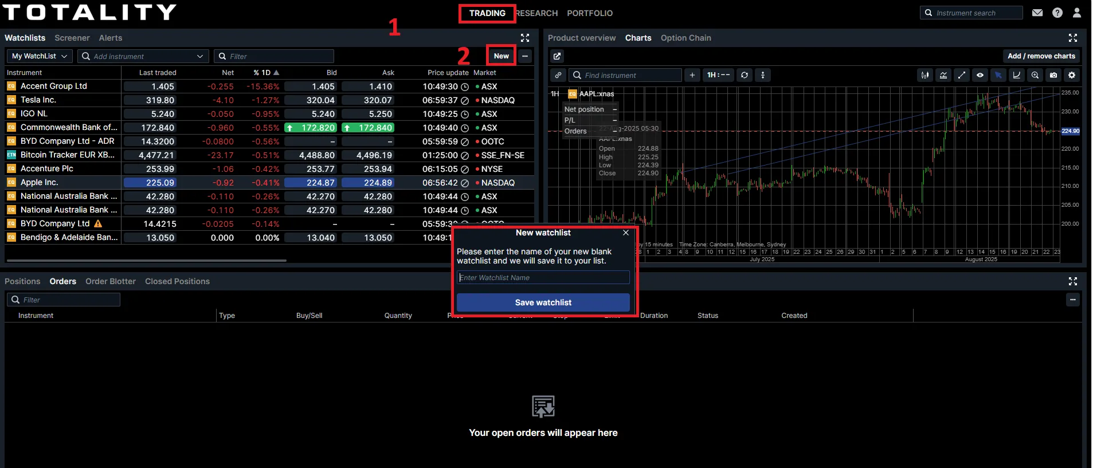The width and height of the screenshot is (1093, 468).
Task: Open the user profile icon
Action: 1077,13
